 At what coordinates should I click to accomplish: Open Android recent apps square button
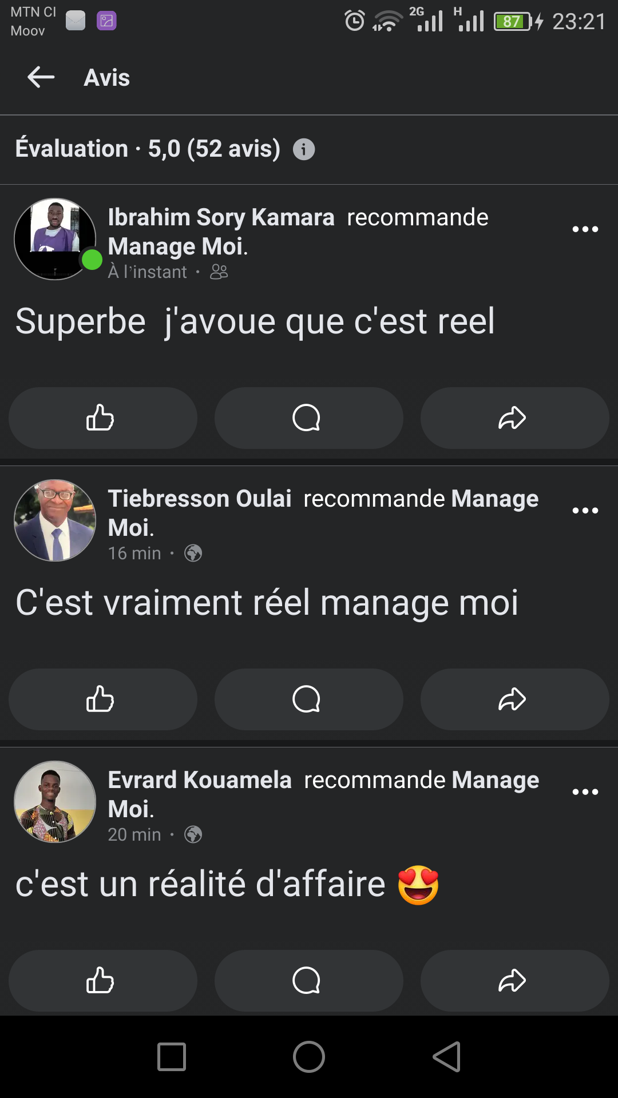[x=172, y=1056]
